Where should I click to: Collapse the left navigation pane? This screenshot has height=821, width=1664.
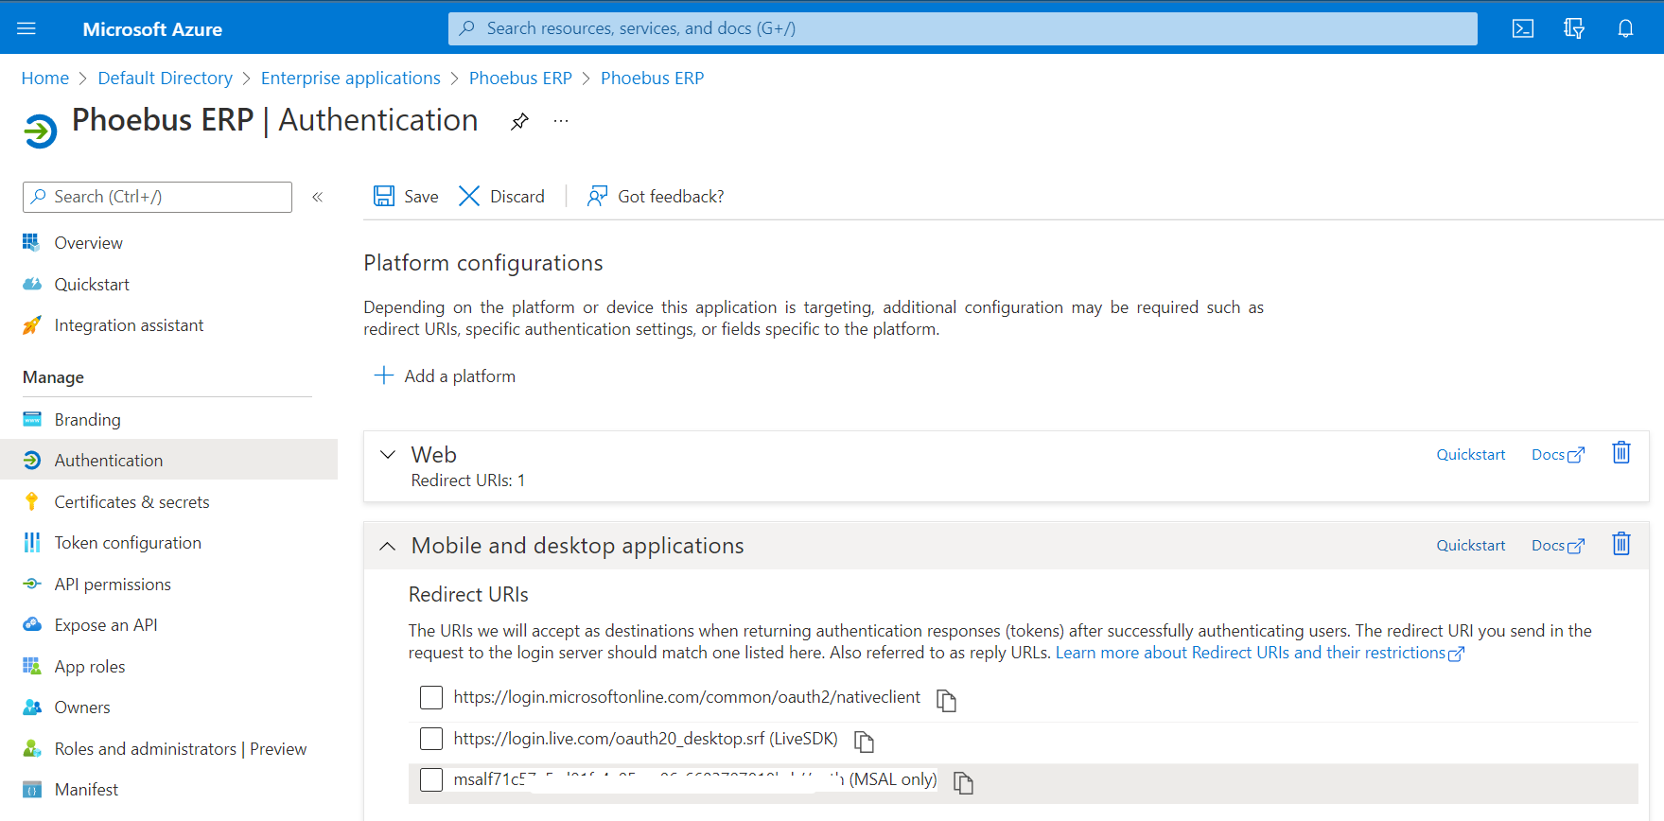pyautogui.click(x=318, y=197)
